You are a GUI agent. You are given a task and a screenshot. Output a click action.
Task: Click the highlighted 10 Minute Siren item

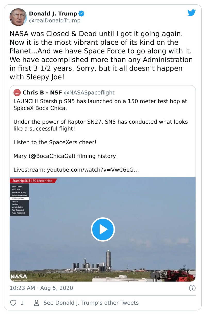click(19, 198)
